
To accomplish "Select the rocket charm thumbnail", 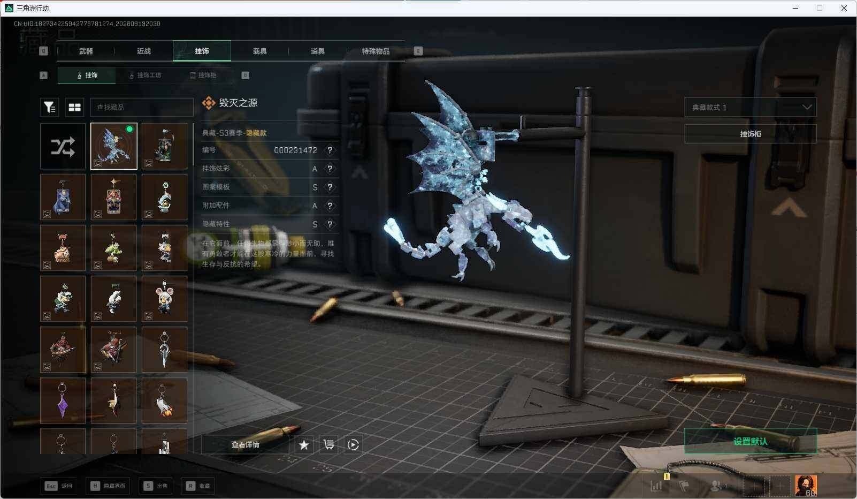I will (164, 400).
